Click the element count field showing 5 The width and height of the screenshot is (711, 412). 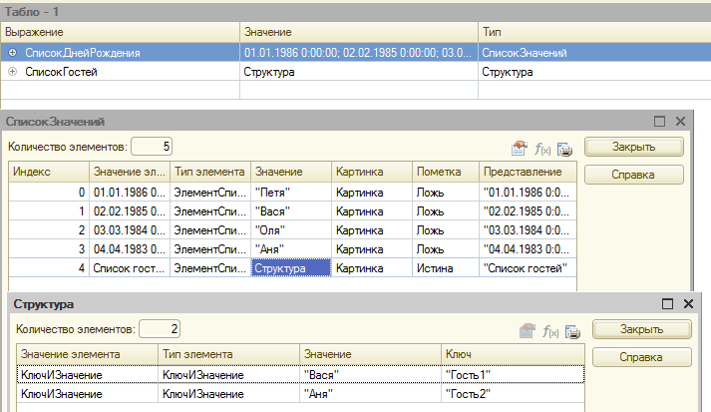152,147
